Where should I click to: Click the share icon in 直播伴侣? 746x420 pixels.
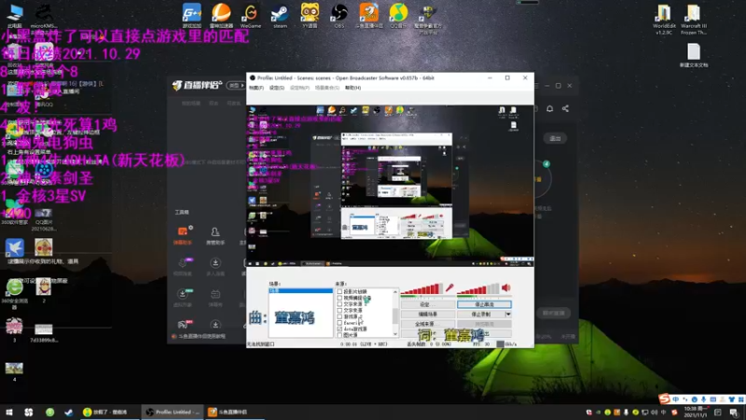point(565,108)
